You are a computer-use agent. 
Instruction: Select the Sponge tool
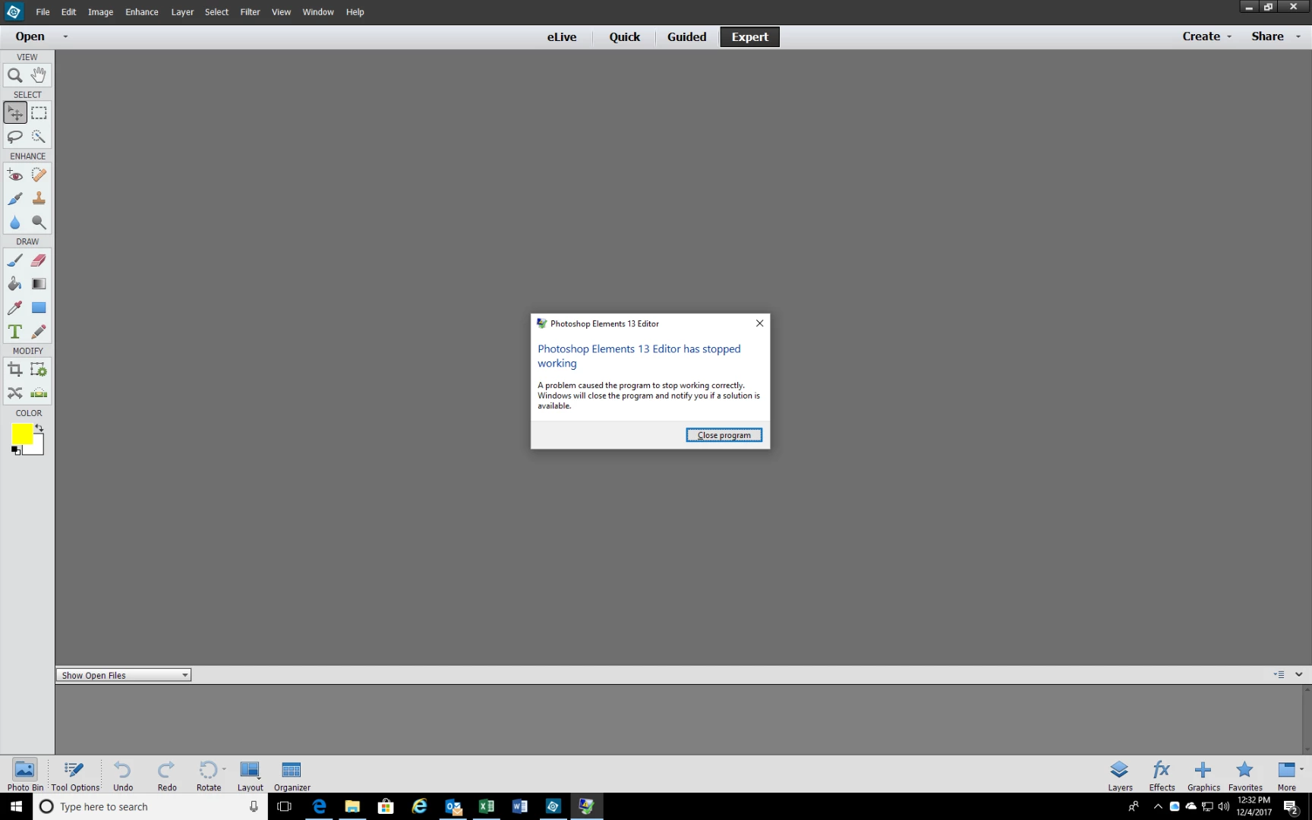39,222
